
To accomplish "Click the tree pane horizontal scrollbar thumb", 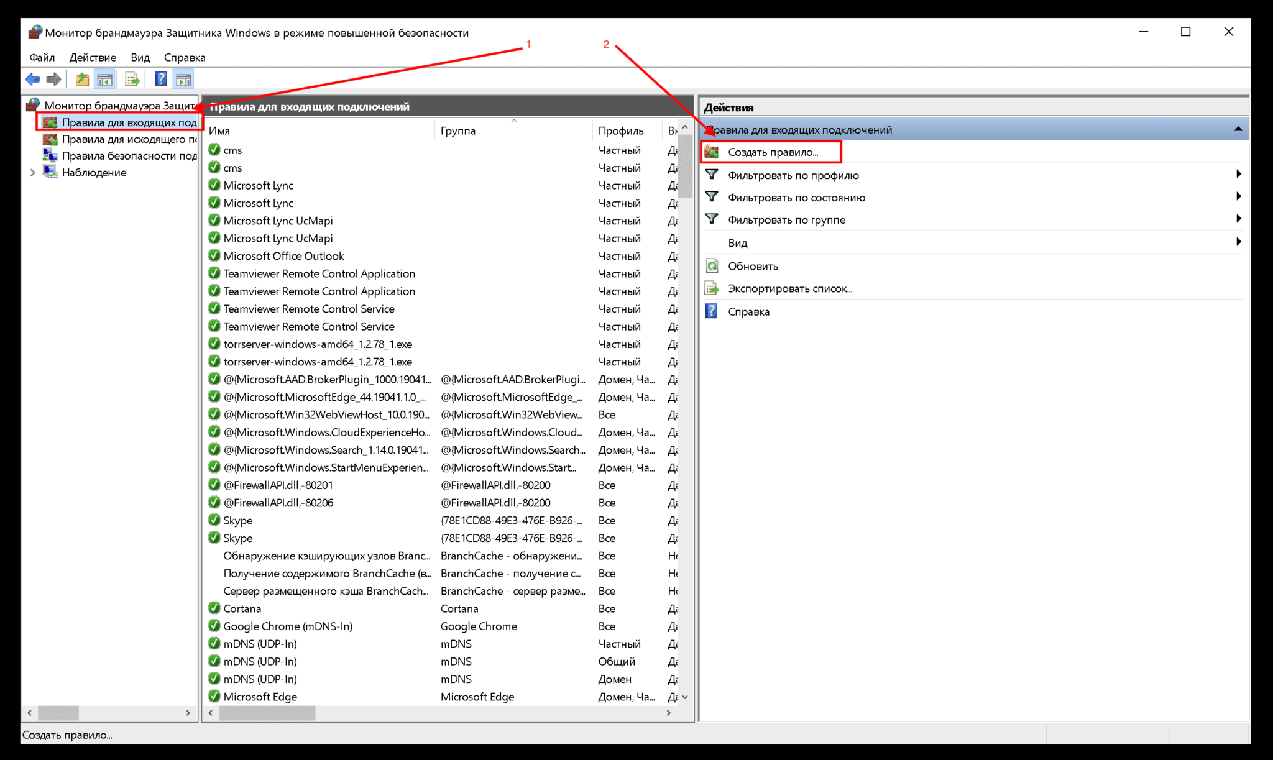I will pyautogui.click(x=58, y=713).
